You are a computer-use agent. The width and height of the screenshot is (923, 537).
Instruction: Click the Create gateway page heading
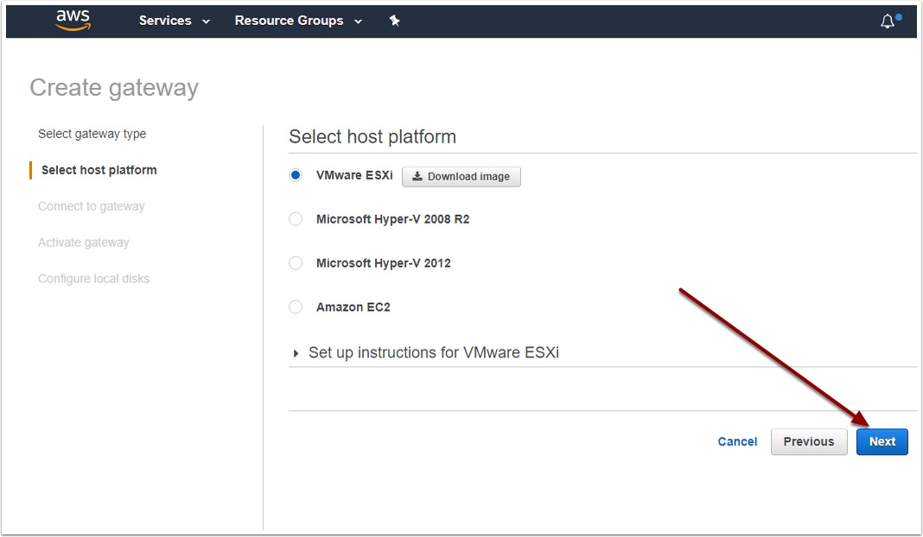[114, 88]
